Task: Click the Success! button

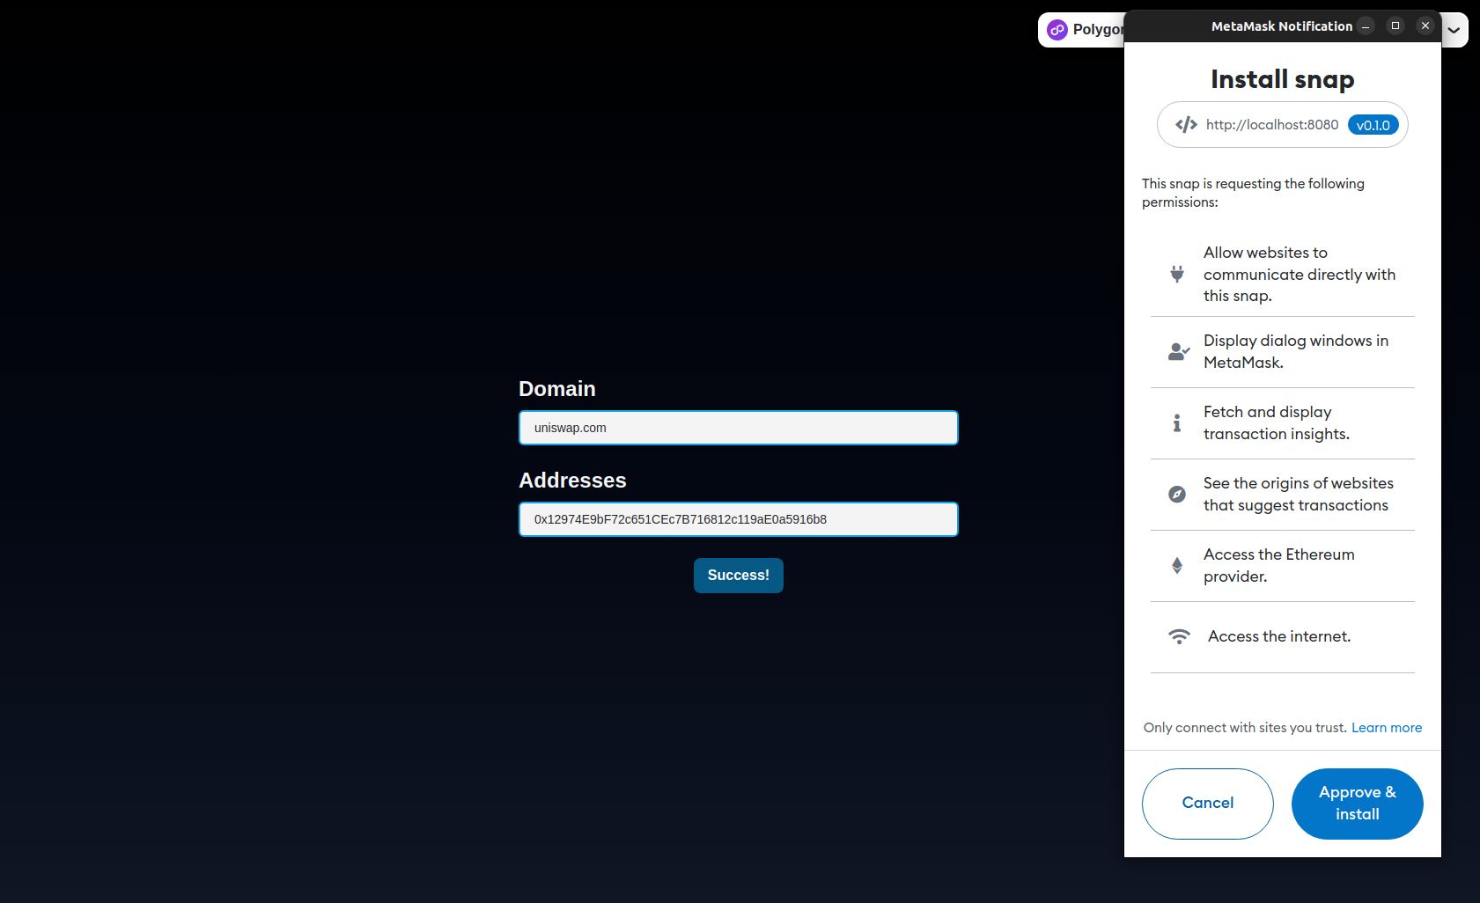Action: [x=738, y=576]
